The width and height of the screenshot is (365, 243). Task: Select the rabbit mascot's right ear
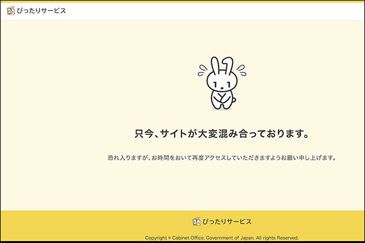227,64
